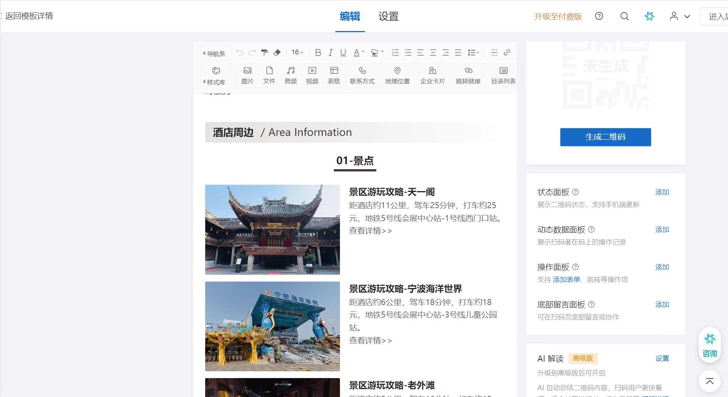Open the font size 16 dropdown
This screenshot has height=397, width=728.
click(x=297, y=53)
